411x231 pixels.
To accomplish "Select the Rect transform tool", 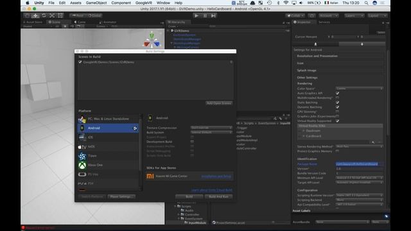I will [x=60, y=15].
